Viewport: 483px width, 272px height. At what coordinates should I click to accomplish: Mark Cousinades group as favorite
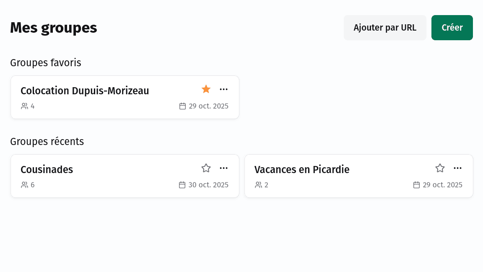click(x=206, y=168)
